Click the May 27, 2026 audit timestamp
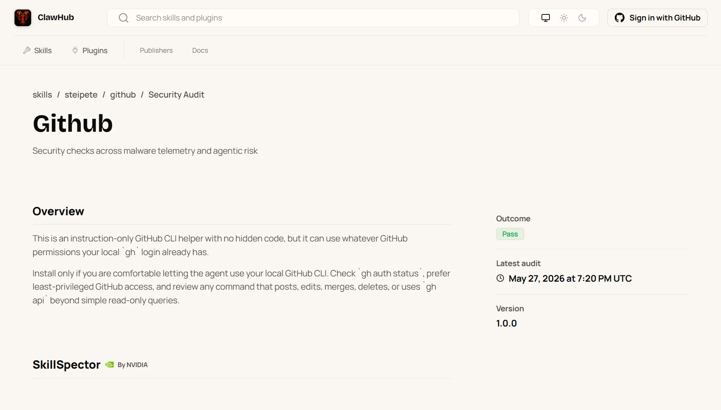The width and height of the screenshot is (721, 410). tap(570, 278)
